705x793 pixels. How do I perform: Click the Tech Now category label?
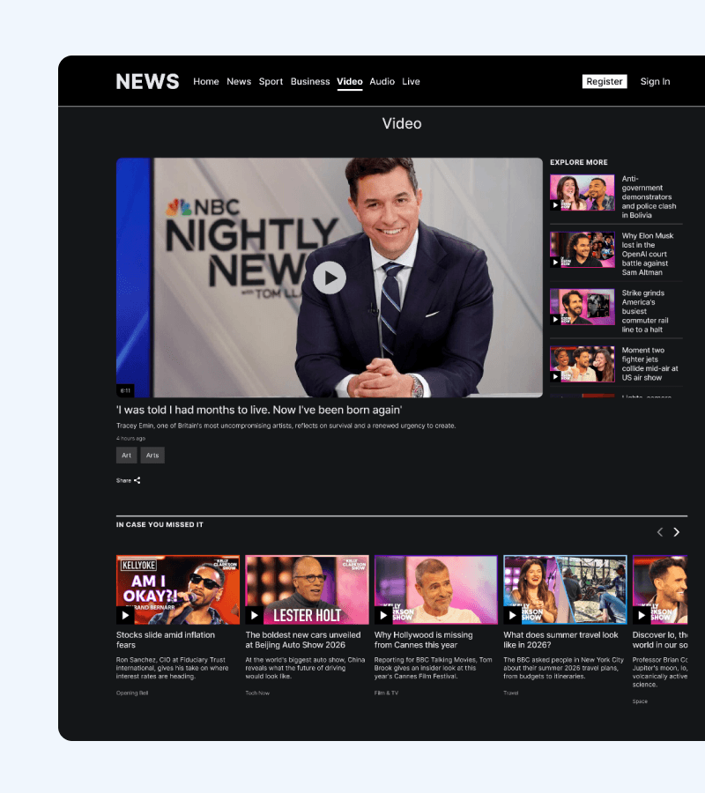point(257,693)
